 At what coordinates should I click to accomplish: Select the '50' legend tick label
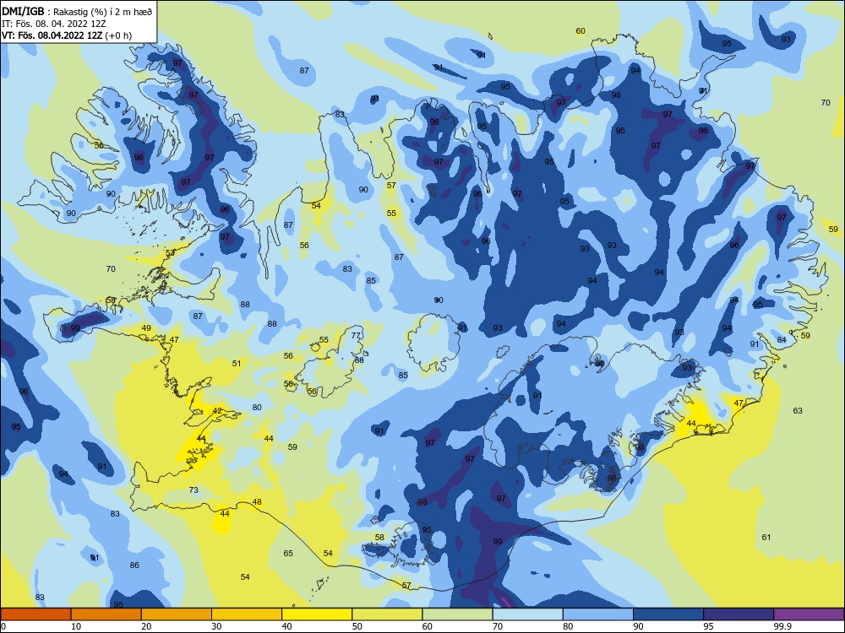click(357, 626)
